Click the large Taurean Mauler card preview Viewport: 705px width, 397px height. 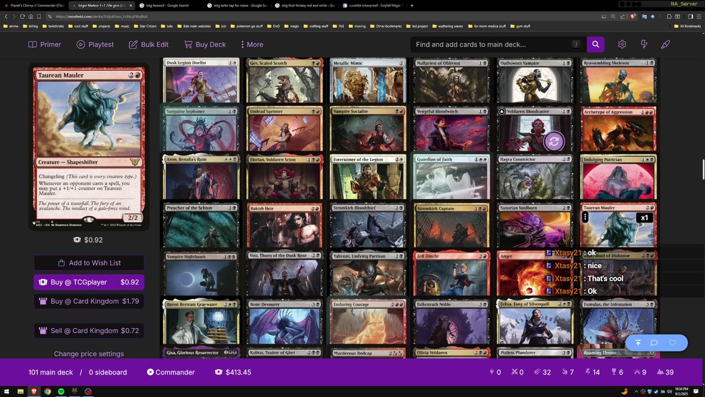(x=89, y=148)
